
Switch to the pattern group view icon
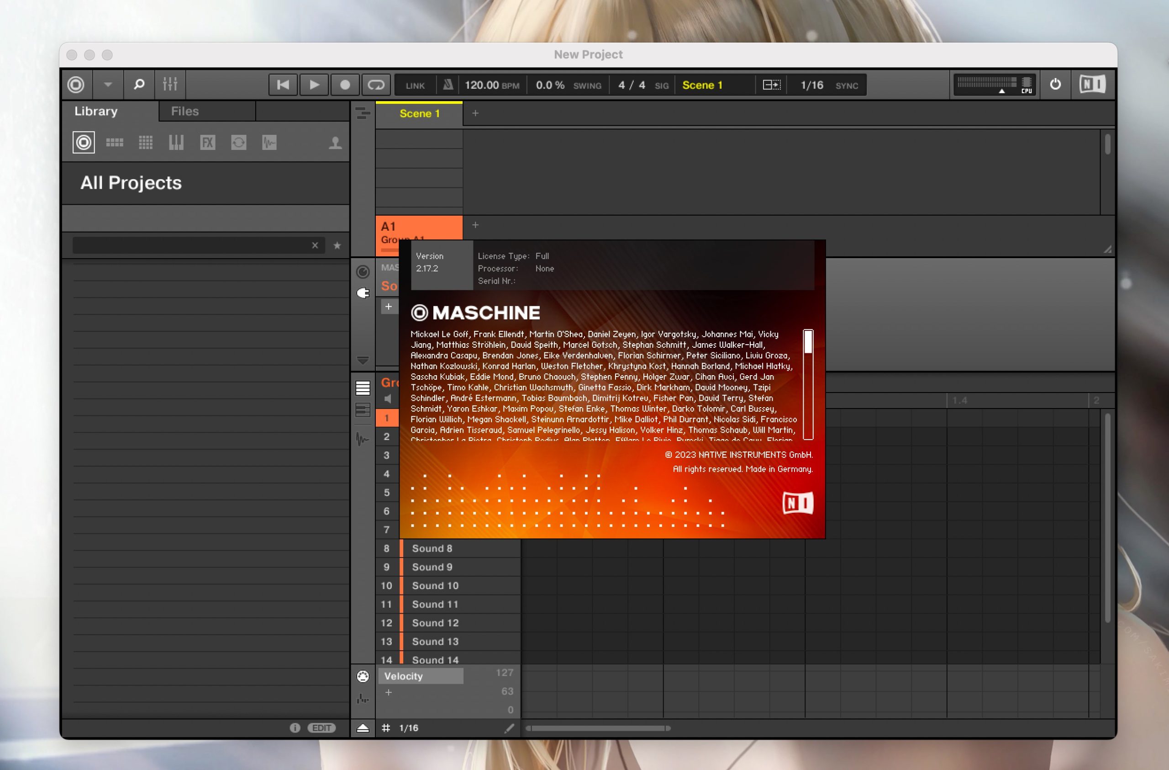pyautogui.click(x=363, y=388)
